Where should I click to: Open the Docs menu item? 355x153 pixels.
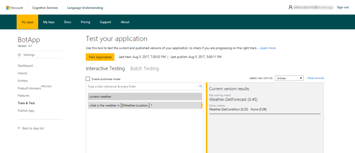pyautogui.click(x=68, y=22)
